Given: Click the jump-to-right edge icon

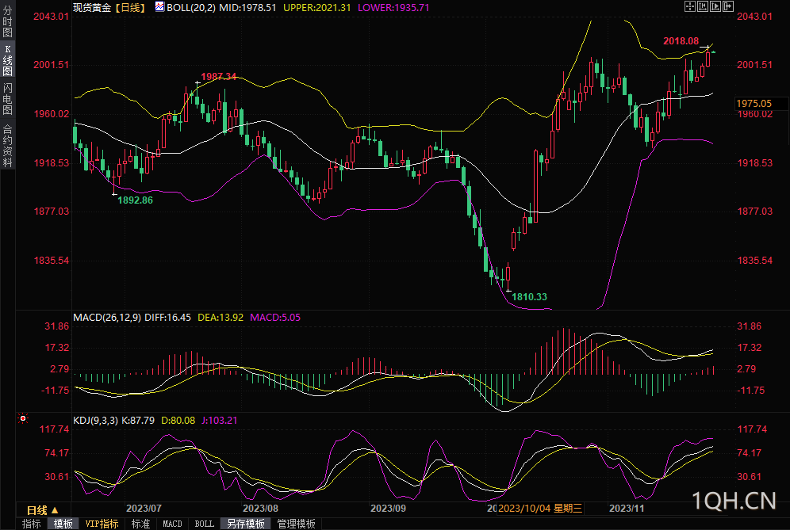Looking at the screenshot, I should 727,6.
